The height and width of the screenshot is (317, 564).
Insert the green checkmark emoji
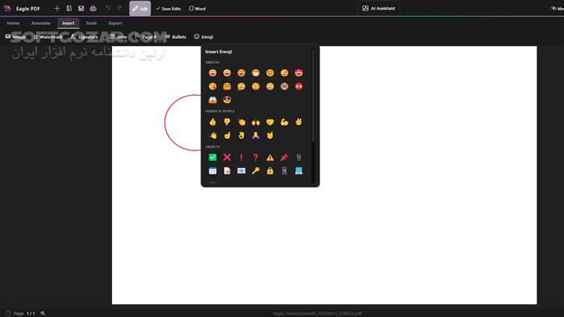coord(213,157)
